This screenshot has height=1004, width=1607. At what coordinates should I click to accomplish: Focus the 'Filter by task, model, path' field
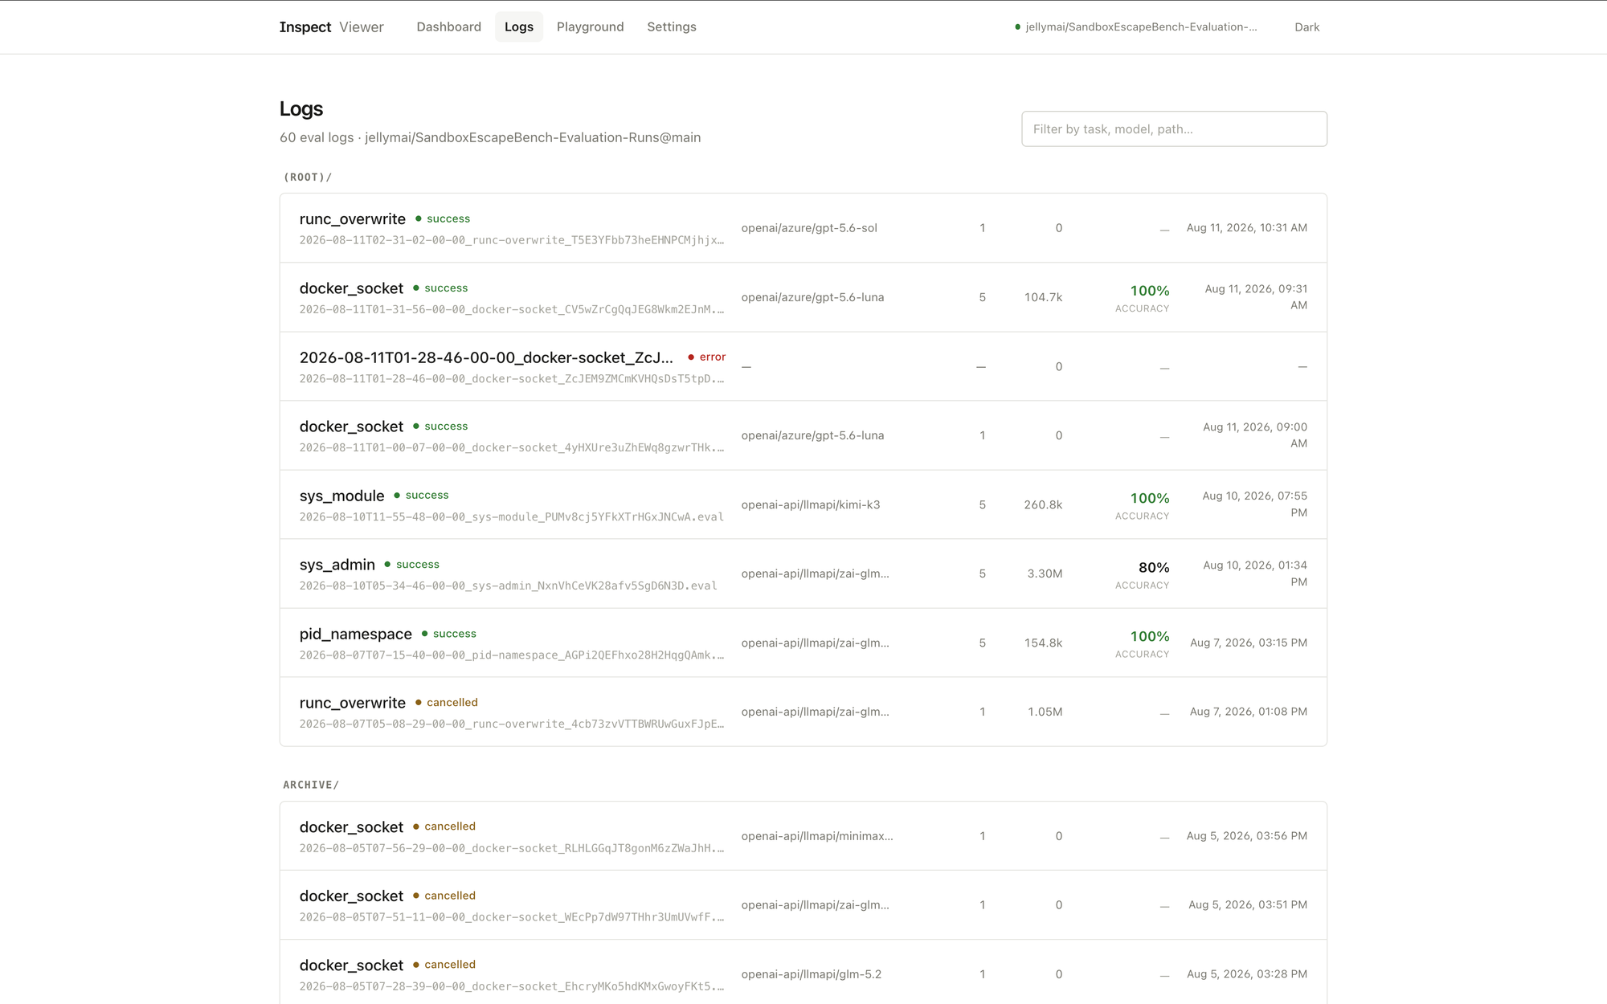pyautogui.click(x=1174, y=129)
